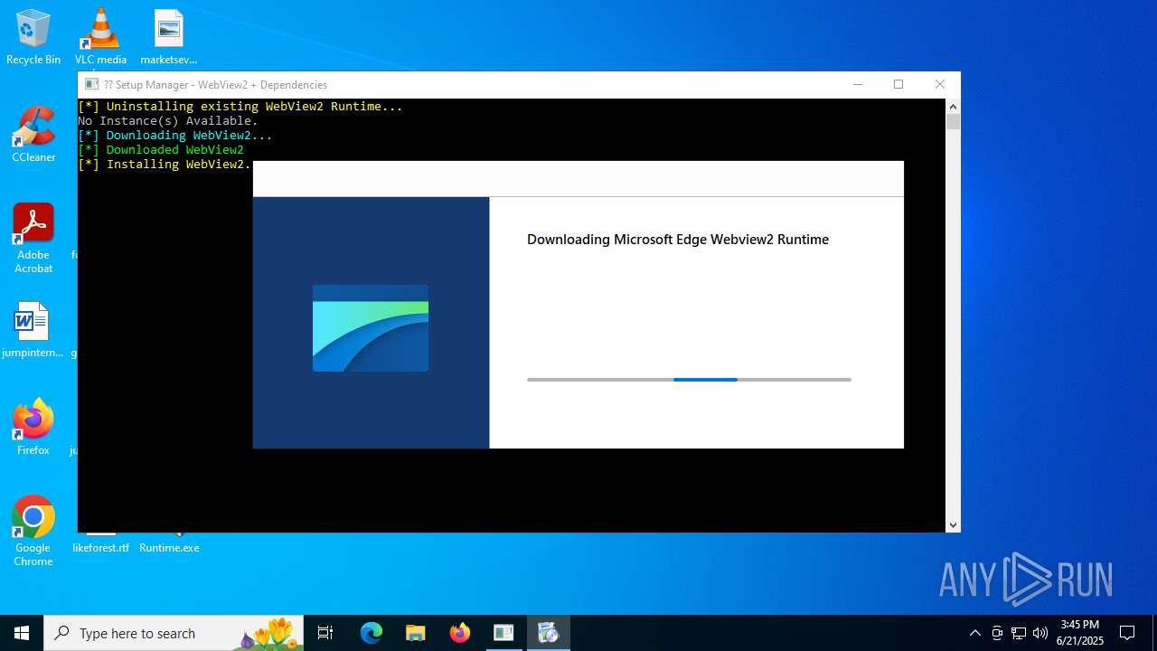
Task: Maximize the Setup Manager window
Action: point(898,84)
